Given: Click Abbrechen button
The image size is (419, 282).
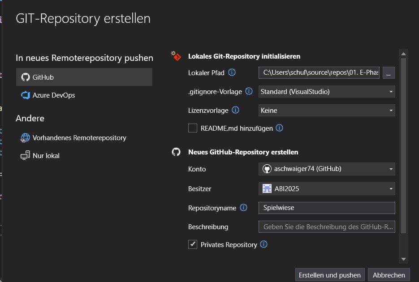Looking at the screenshot, I should [x=389, y=275].
